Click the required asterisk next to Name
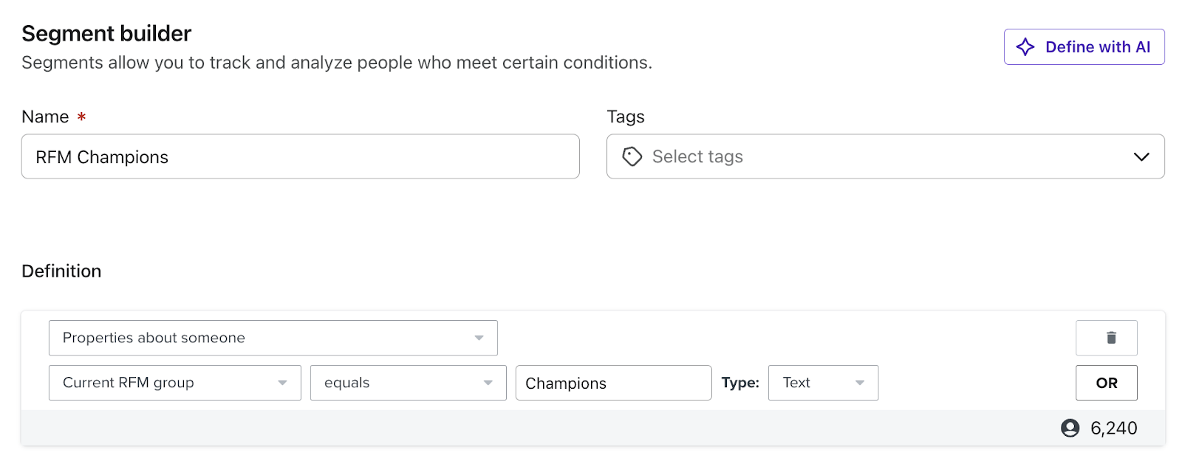Image resolution: width=1182 pixels, height=461 pixels. click(81, 117)
